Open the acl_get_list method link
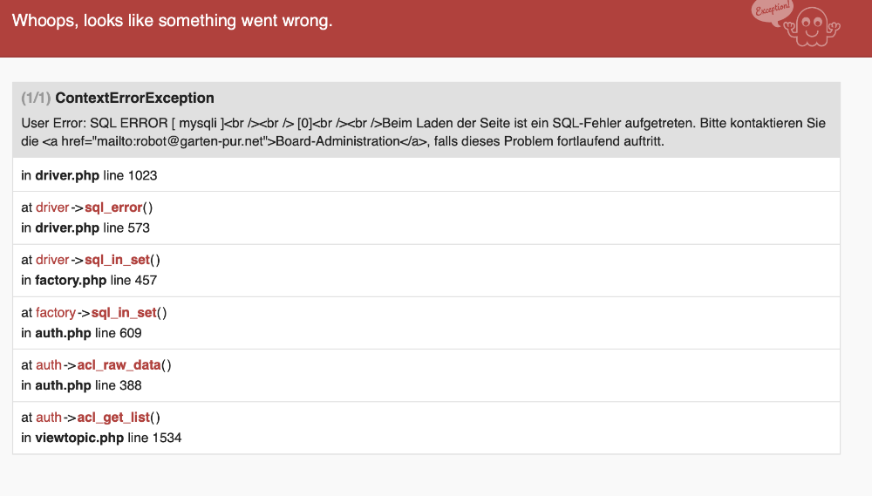Screen dimensions: 872x496 pyautogui.click(x=115, y=418)
